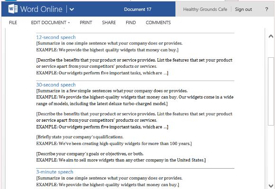The width and height of the screenshot is (275, 189).
Task: Click the 30-second speech heading
Action: click(56, 85)
